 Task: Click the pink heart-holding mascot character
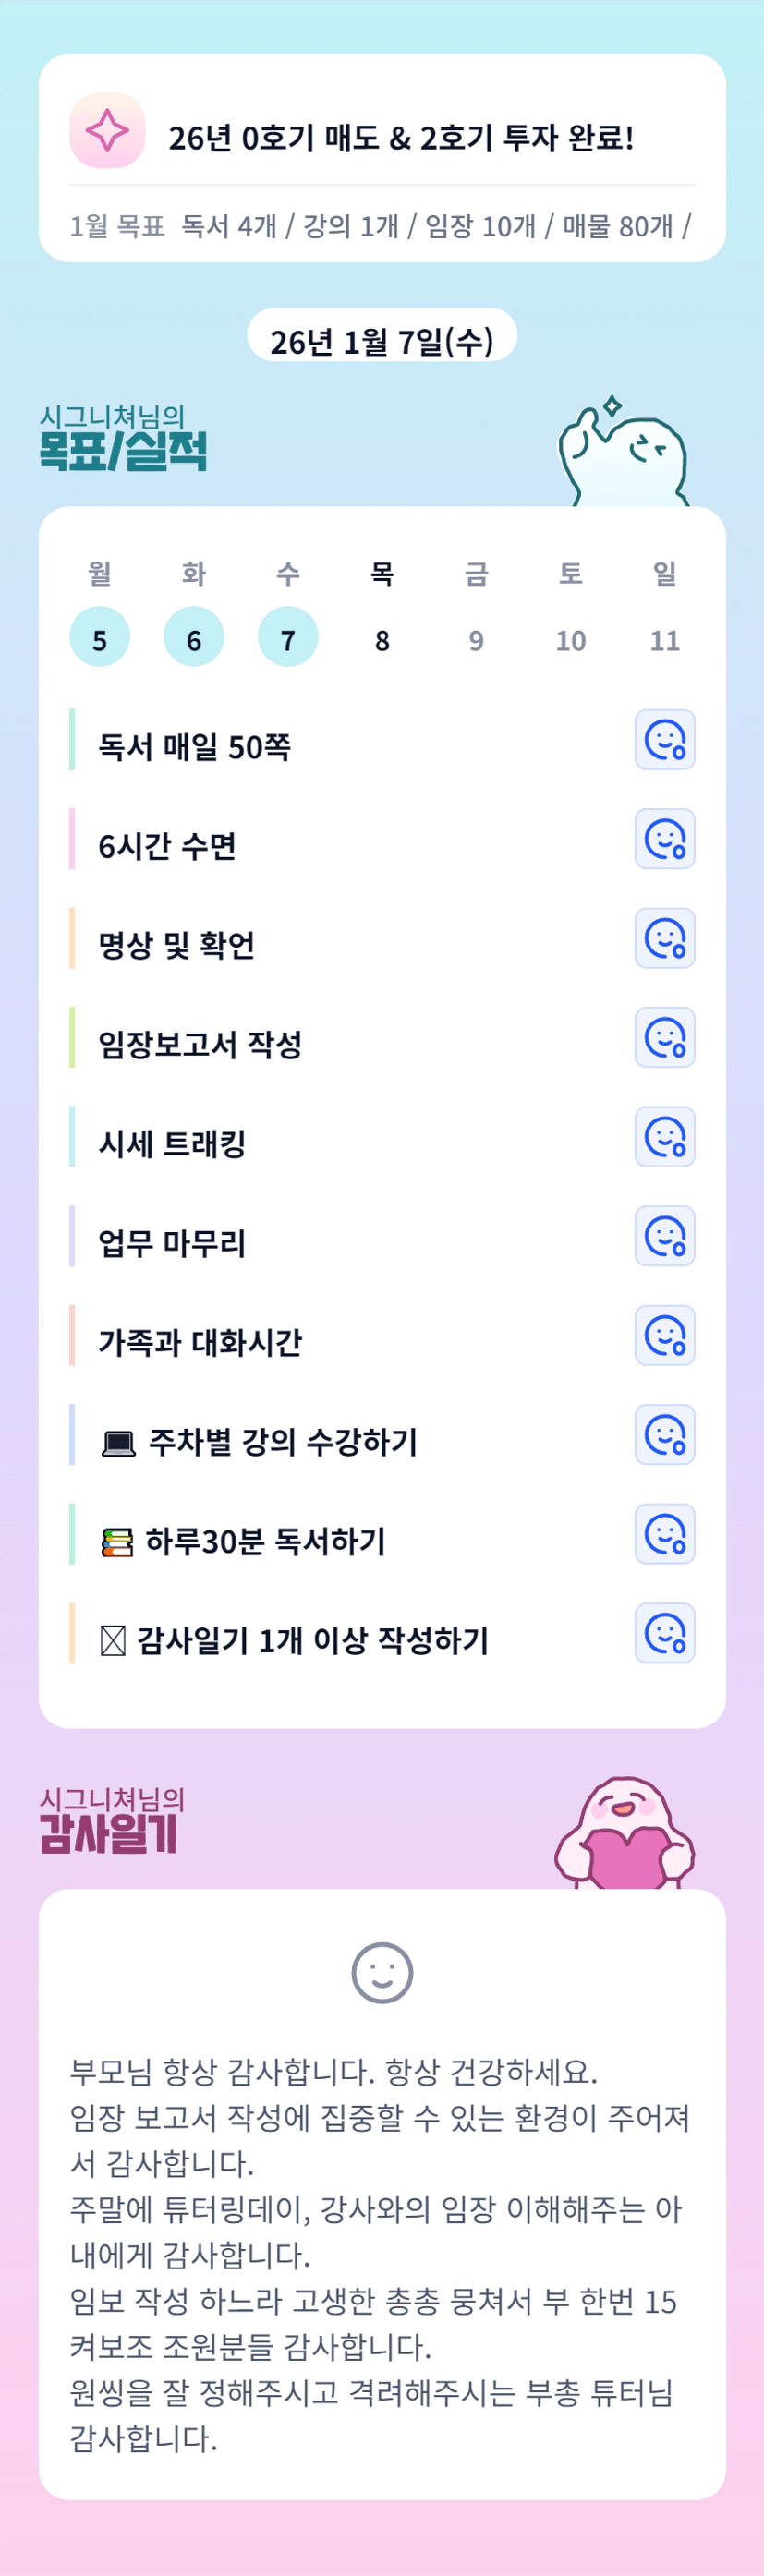tap(624, 1834)
